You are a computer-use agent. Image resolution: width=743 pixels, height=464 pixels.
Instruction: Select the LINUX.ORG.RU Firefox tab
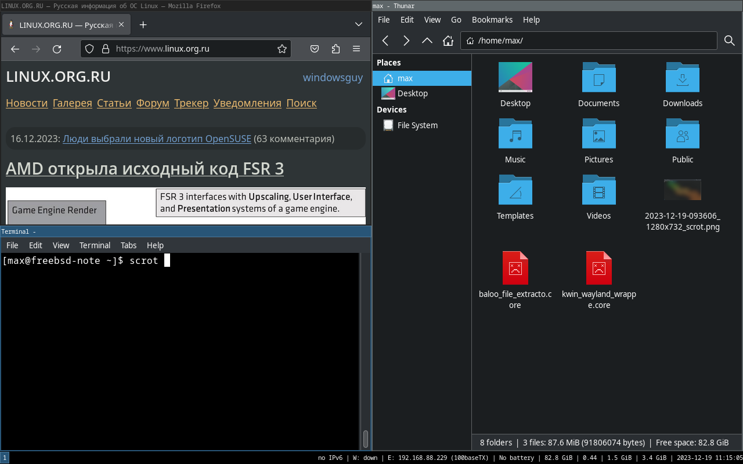point(66,25)
